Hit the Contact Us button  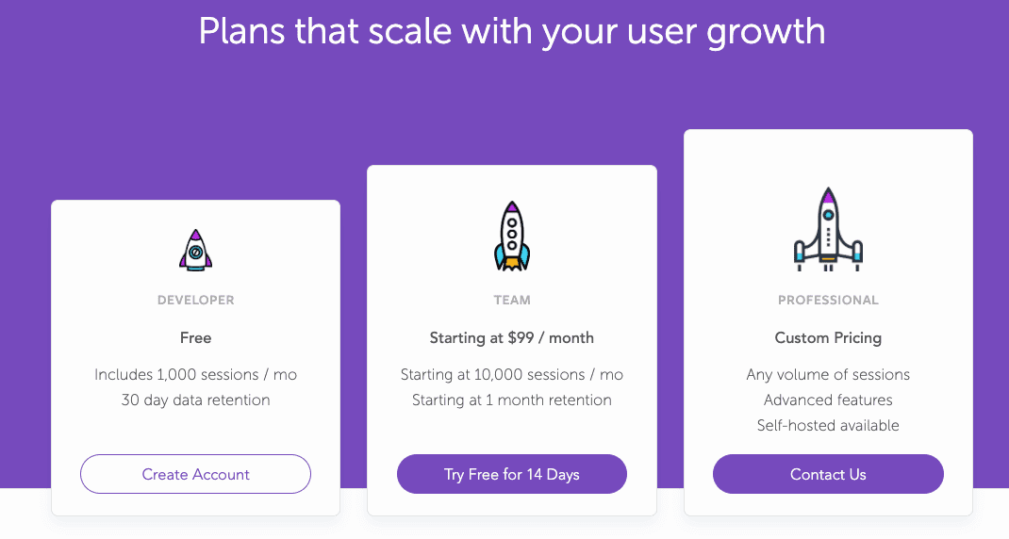coord(828,474)
